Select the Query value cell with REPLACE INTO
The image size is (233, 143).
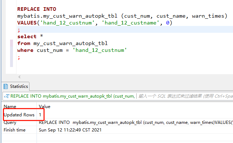pos(135,122)
